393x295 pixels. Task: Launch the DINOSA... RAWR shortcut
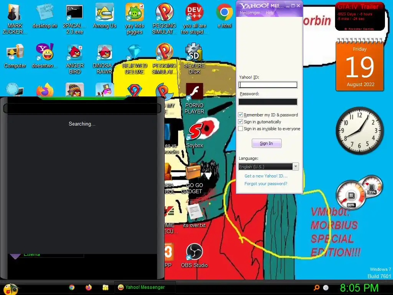[x=104, y=58]
